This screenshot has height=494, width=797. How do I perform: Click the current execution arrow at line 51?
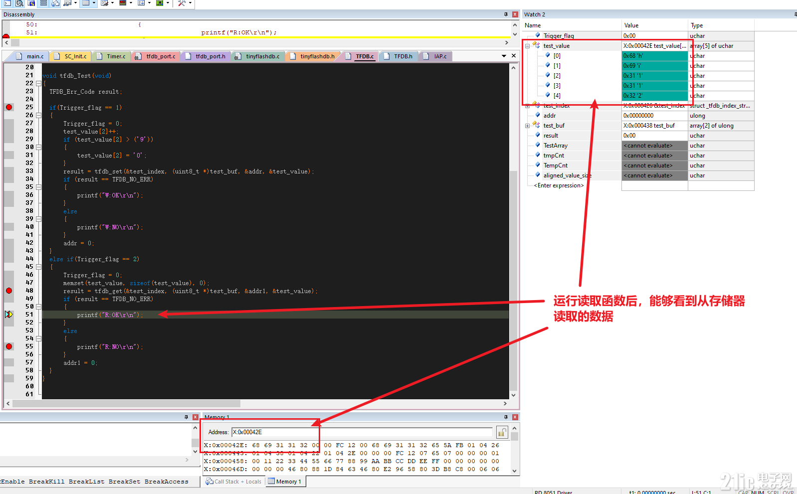pos(9,315)
